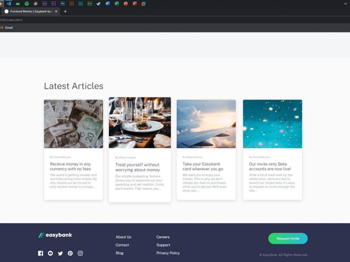This screenshot has height=262, width=350.
Task: Launch Photoshop from the taskbar
Action: click(62, 3)
